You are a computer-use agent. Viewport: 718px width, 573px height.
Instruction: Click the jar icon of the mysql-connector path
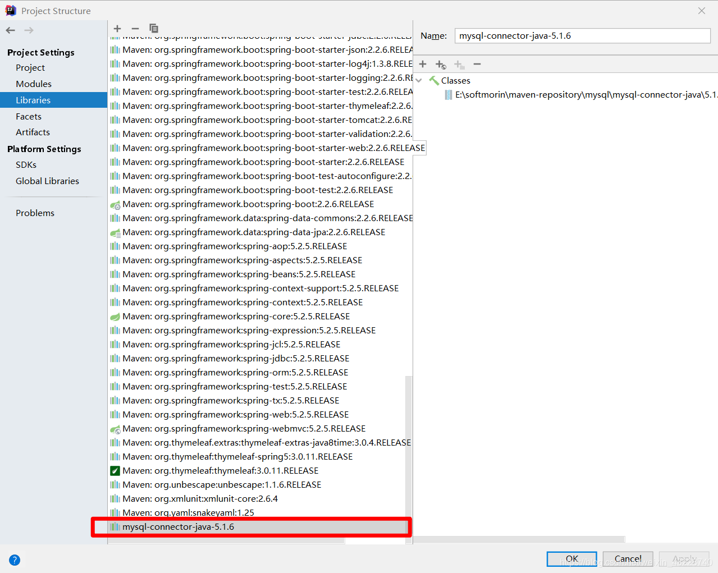click(449, 95)
